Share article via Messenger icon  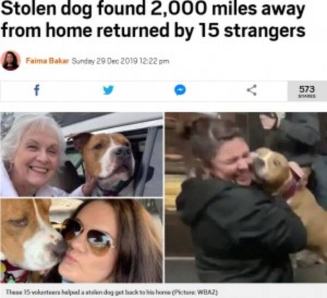point(180,90)
